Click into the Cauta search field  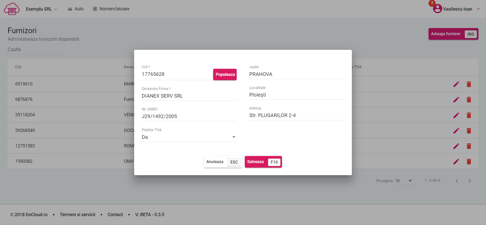(x=36, y=50)
